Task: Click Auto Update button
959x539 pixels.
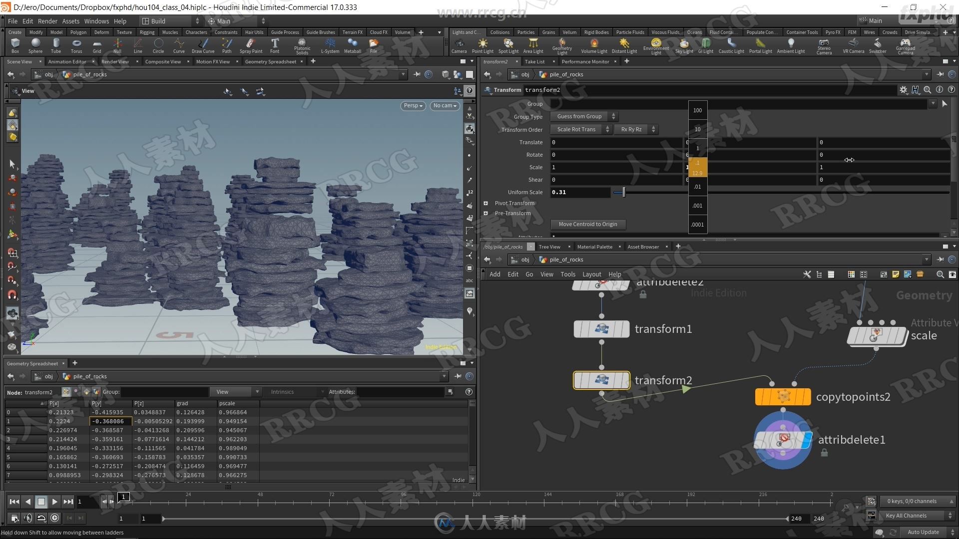Action: (x=923, y=532)
